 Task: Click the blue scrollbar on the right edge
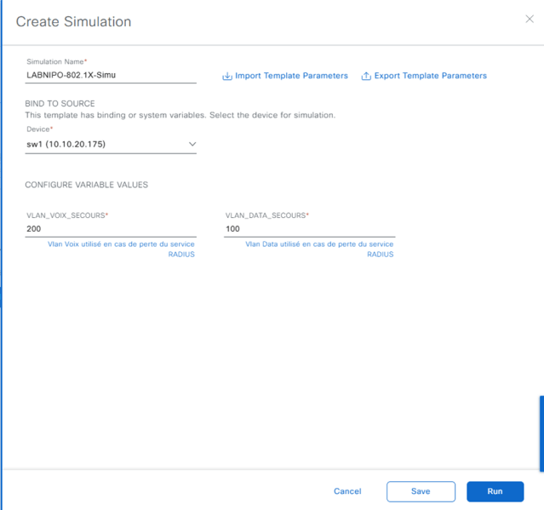(x=541, y=433)
